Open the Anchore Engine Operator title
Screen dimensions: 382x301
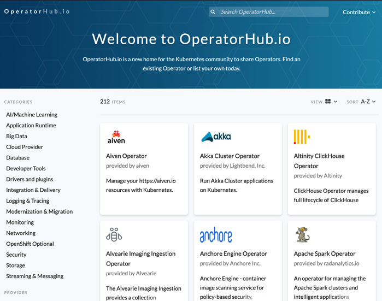(x=233, y=253)
